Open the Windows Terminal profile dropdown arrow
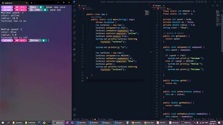Screen dimensions: 223x125 [35, 3]
